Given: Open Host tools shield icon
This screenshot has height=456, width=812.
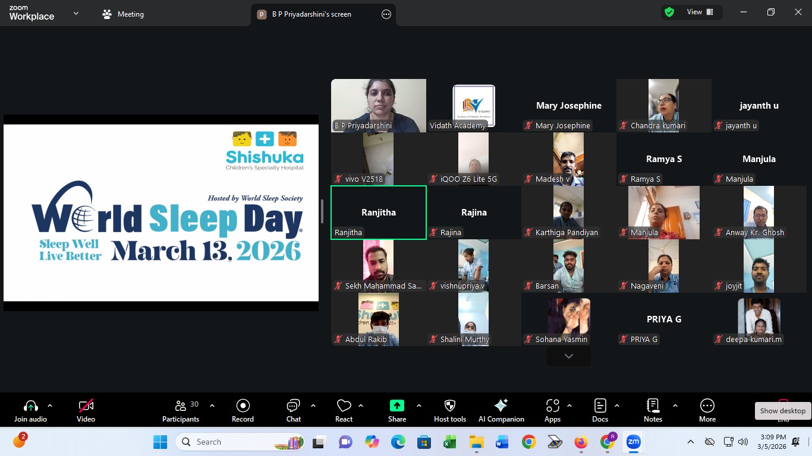Looking at the screenshot, I should coord(450,410).
